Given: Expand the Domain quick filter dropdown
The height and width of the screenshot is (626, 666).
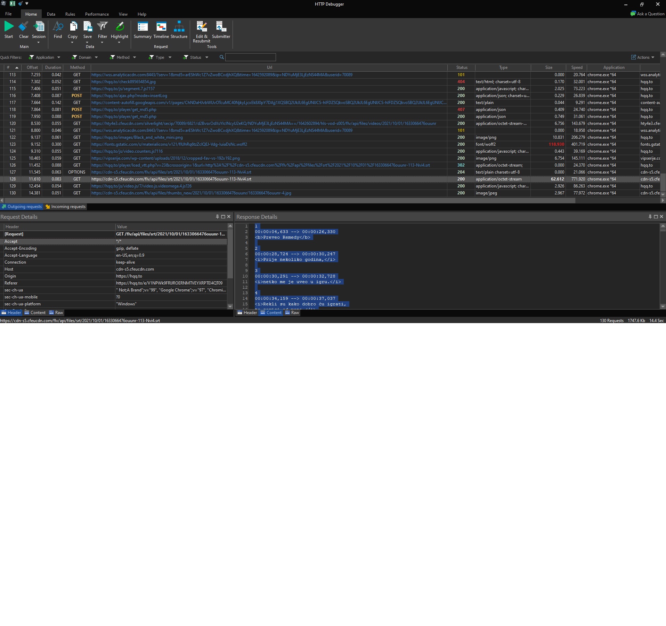Looking at the screenshot, I should tap(96, 57).
